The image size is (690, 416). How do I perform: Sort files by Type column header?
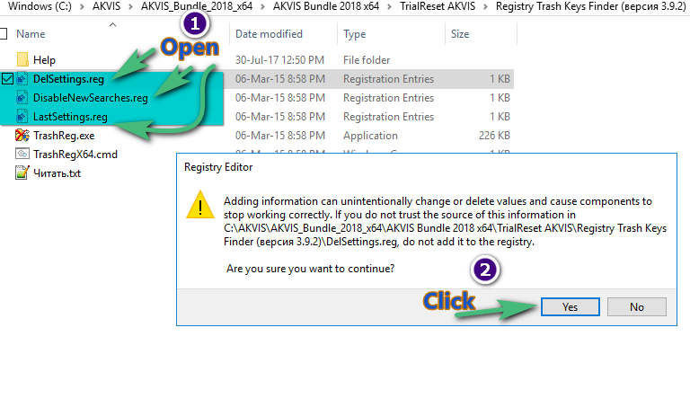pos(354,34)
